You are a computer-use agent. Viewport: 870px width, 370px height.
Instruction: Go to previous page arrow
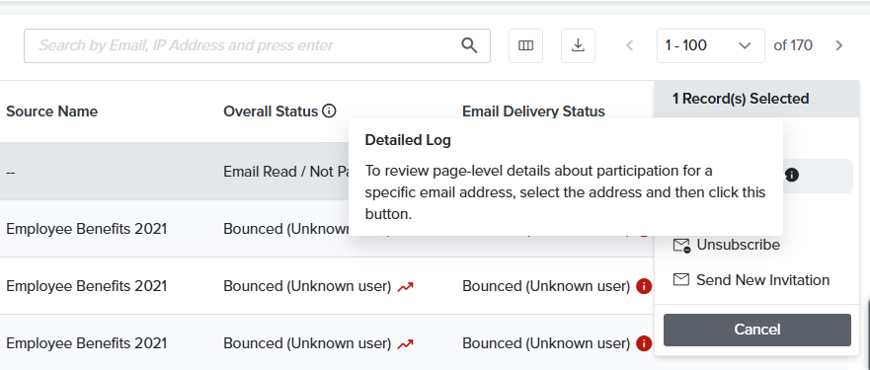tap(630, 45)
